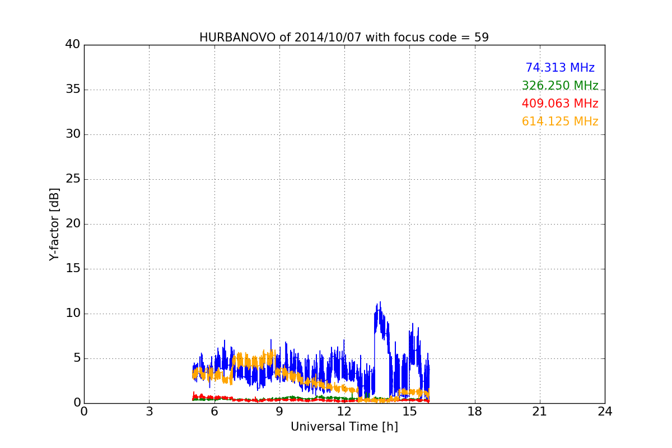Click y-axis tick value 5
Screen dimensions: 672x448
click(x=77, y=358)
